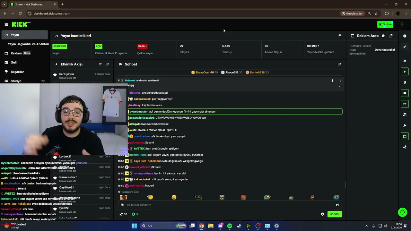Viewport: 411px width, 231px height.
Task: Open the Gelir sidebar item
Action: coord(24,63)
